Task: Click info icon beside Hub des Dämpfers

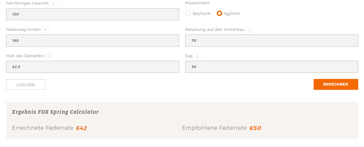Action: [x=49, y=56]
